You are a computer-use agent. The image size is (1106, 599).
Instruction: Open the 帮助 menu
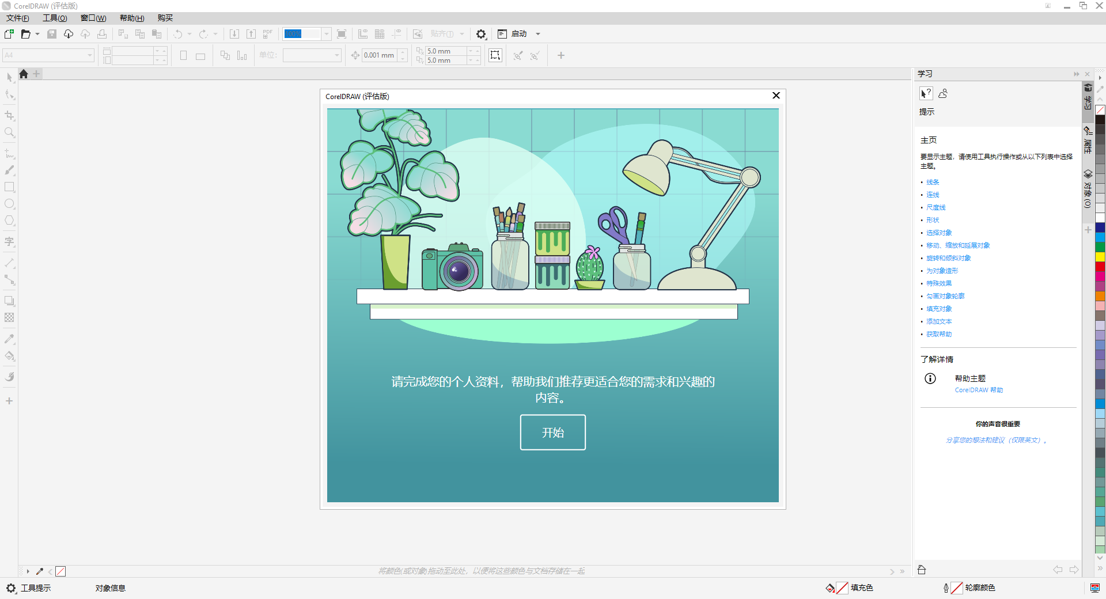coord(131,18)
